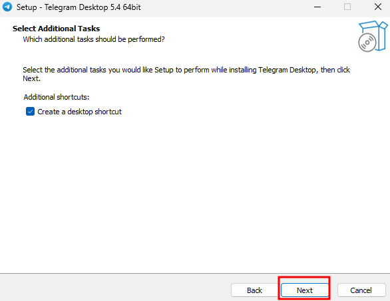Viewport: 390px width, 301px height.
Task: Click the Telegram logo in title bar
Action: click(7, 7)
